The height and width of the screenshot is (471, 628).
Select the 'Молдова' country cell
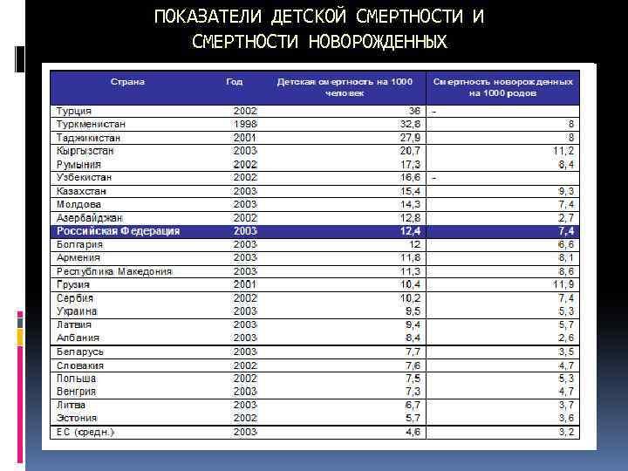coord(78,204)
